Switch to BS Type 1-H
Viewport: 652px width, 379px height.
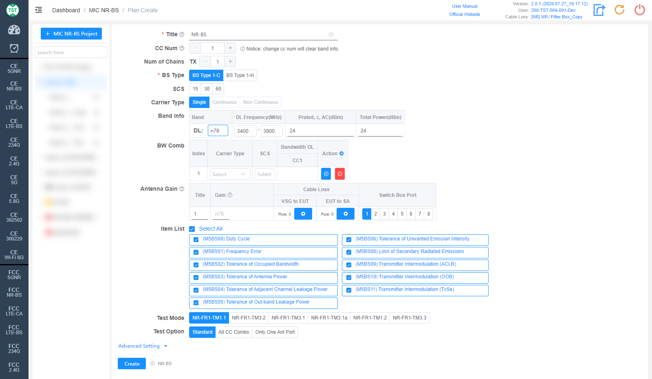(x=240, y=75)
